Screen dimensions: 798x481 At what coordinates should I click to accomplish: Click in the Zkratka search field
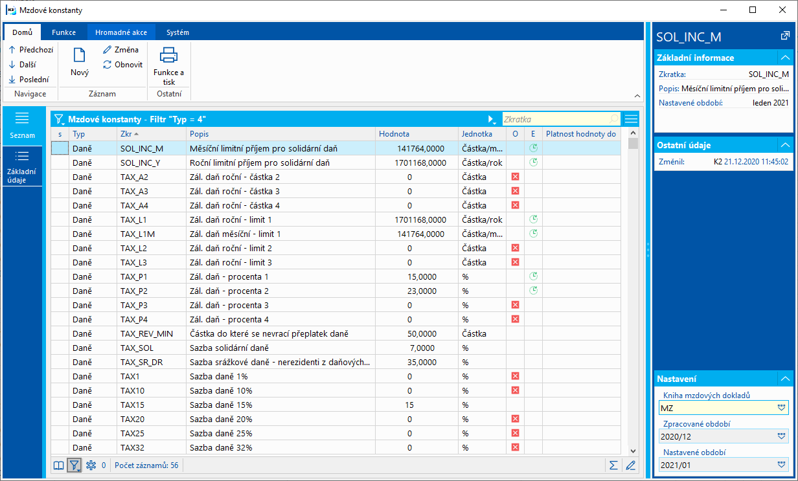(556, 119)
